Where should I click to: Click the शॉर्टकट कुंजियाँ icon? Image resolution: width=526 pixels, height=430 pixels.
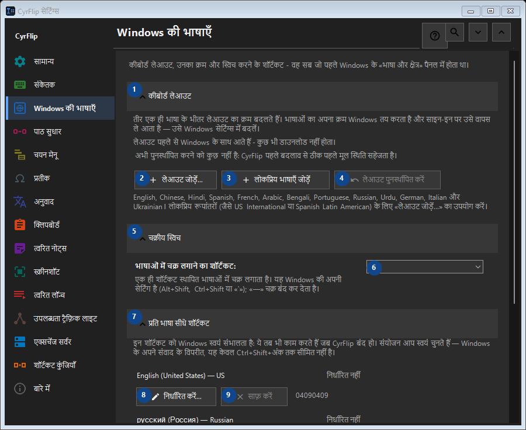(20, 365)
